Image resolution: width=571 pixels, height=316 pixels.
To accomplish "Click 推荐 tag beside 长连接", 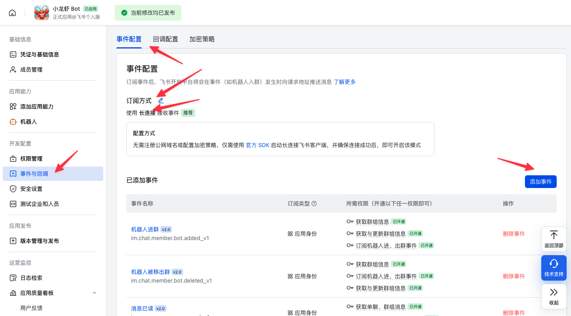I will pyautogui.click(x=188, y=113).
